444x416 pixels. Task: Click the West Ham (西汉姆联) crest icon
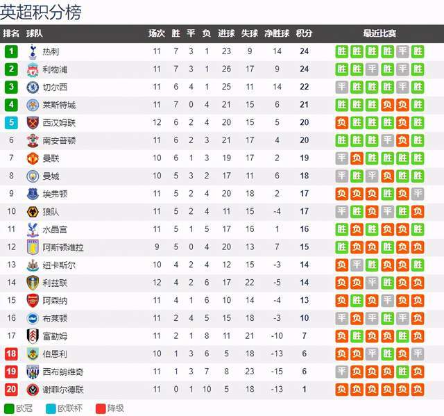[32, 122]
